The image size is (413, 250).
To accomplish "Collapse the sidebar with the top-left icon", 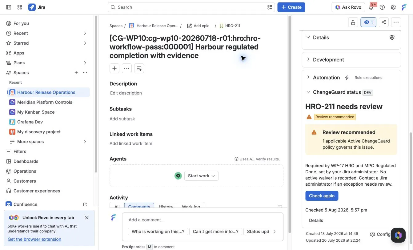I will [x=9, y=7].
